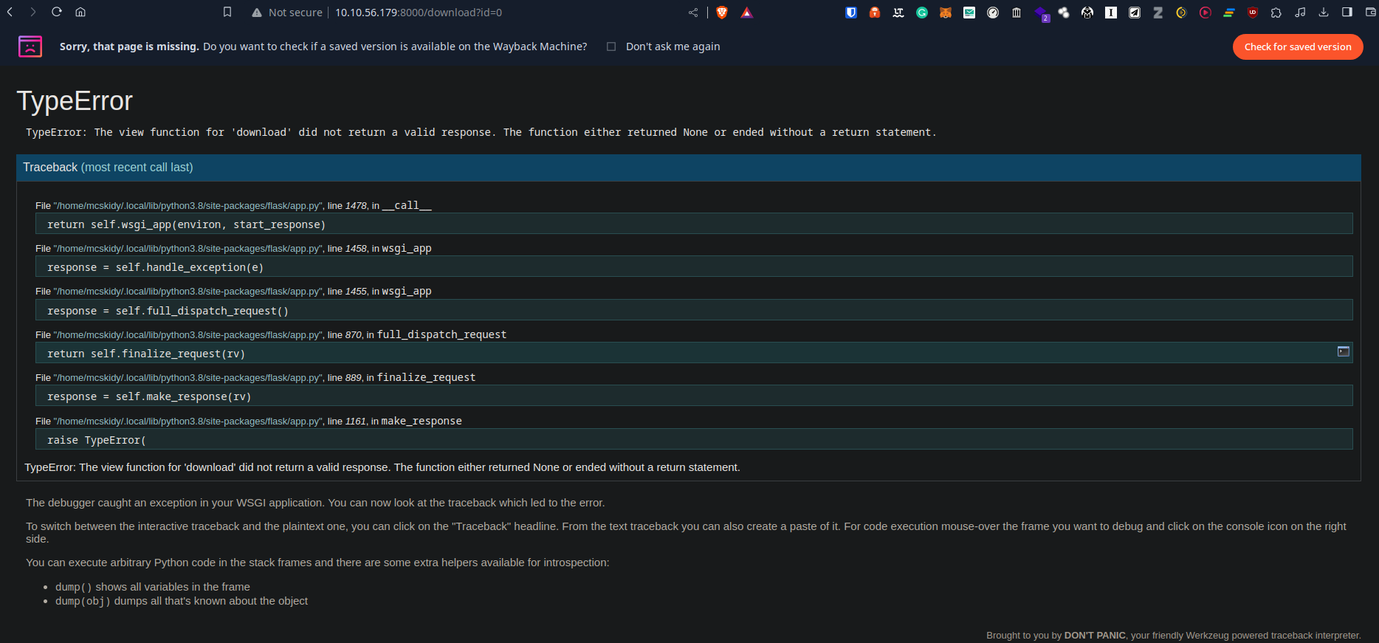Image resolution: width=1379 pixels, height=643 pixels.
Task: Select the raise TypeError( code line
Action: (694, 440)
